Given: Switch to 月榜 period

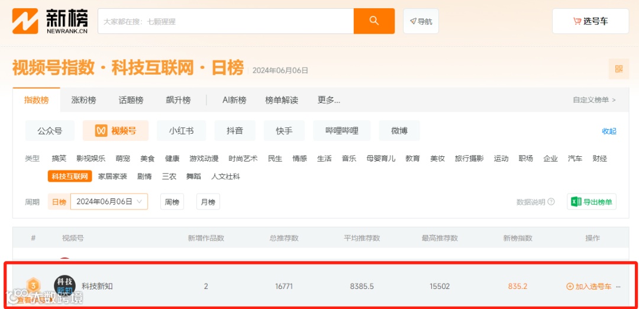Looking at the screenshot, I should pyautogui.click(x=208, y=201).
